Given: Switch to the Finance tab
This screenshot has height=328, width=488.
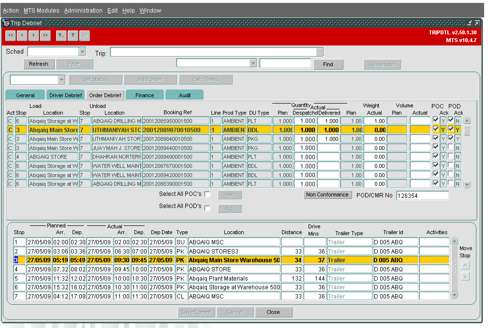Looking at the screenshot, I should (145, 95).
